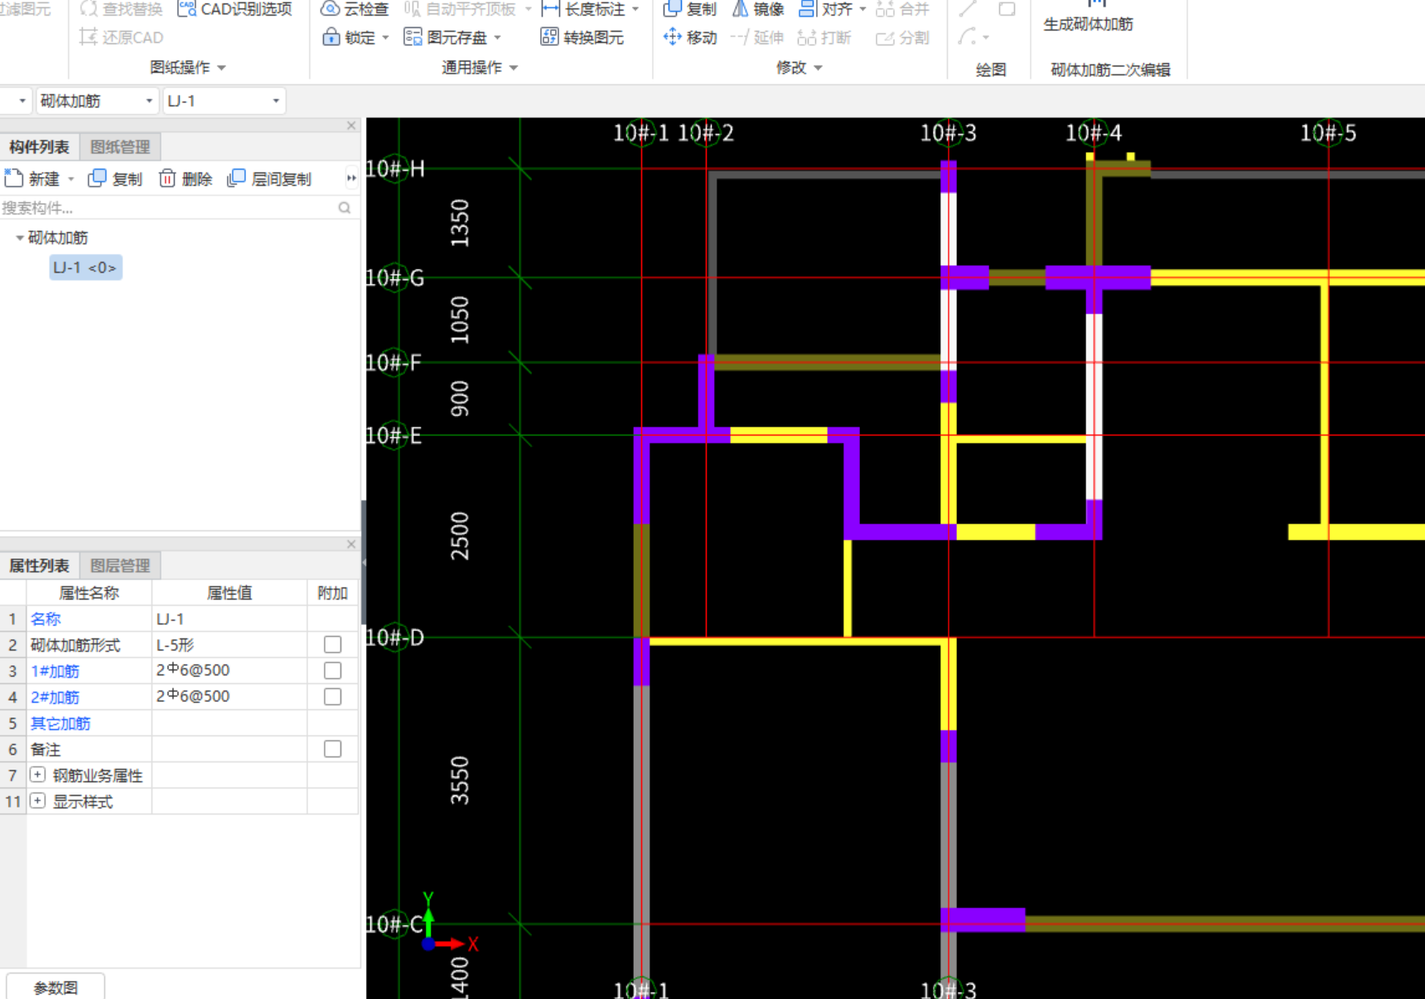Show more component list toolbar buttons

click(351, 178)
